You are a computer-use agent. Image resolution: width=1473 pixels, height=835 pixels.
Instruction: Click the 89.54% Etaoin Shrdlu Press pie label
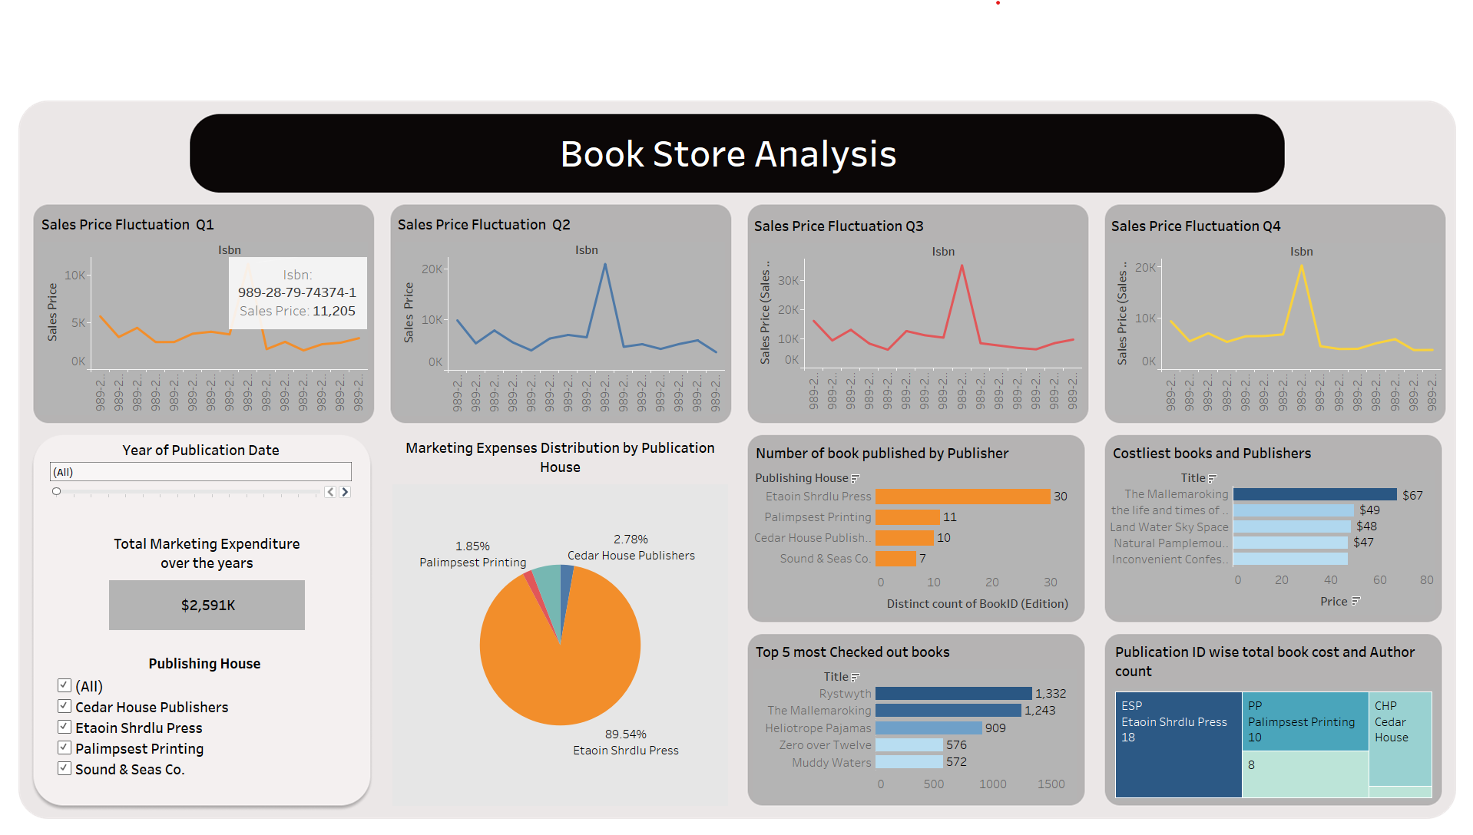pyautogui.click(x=626, y=742)
